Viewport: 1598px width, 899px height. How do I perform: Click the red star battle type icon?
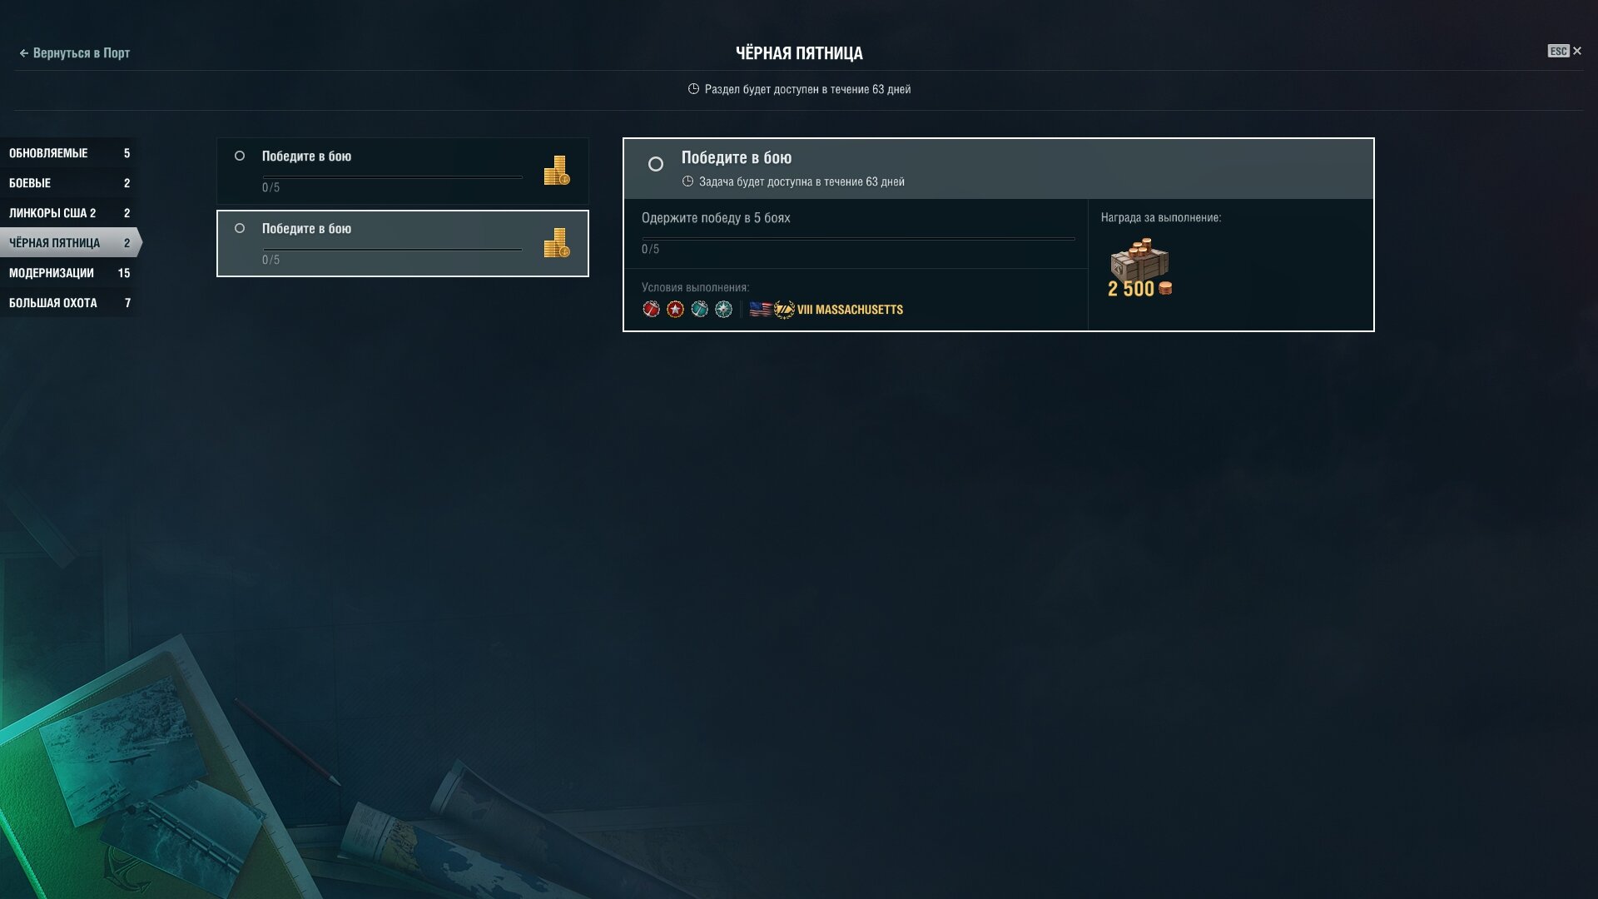pyautogui.click(x=676, y=310)
